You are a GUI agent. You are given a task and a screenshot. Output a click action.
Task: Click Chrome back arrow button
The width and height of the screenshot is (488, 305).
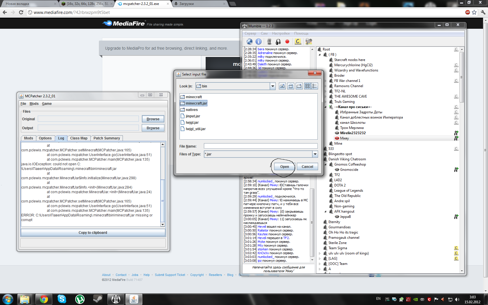(5, 12)
